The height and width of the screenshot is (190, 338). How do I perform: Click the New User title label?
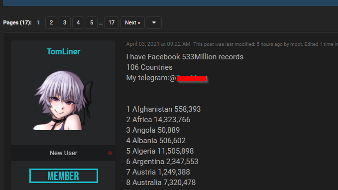click(63, 153)
